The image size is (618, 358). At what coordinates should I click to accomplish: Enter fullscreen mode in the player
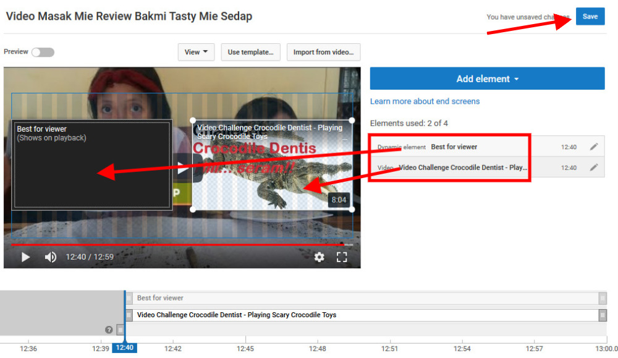pos(342,257)
